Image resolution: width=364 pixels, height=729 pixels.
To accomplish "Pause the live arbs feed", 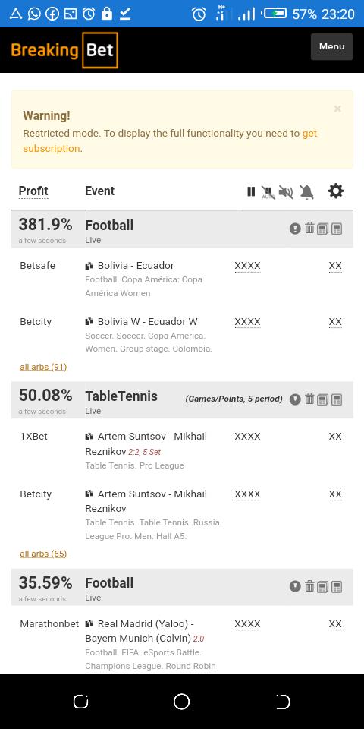I will [251, 191].
